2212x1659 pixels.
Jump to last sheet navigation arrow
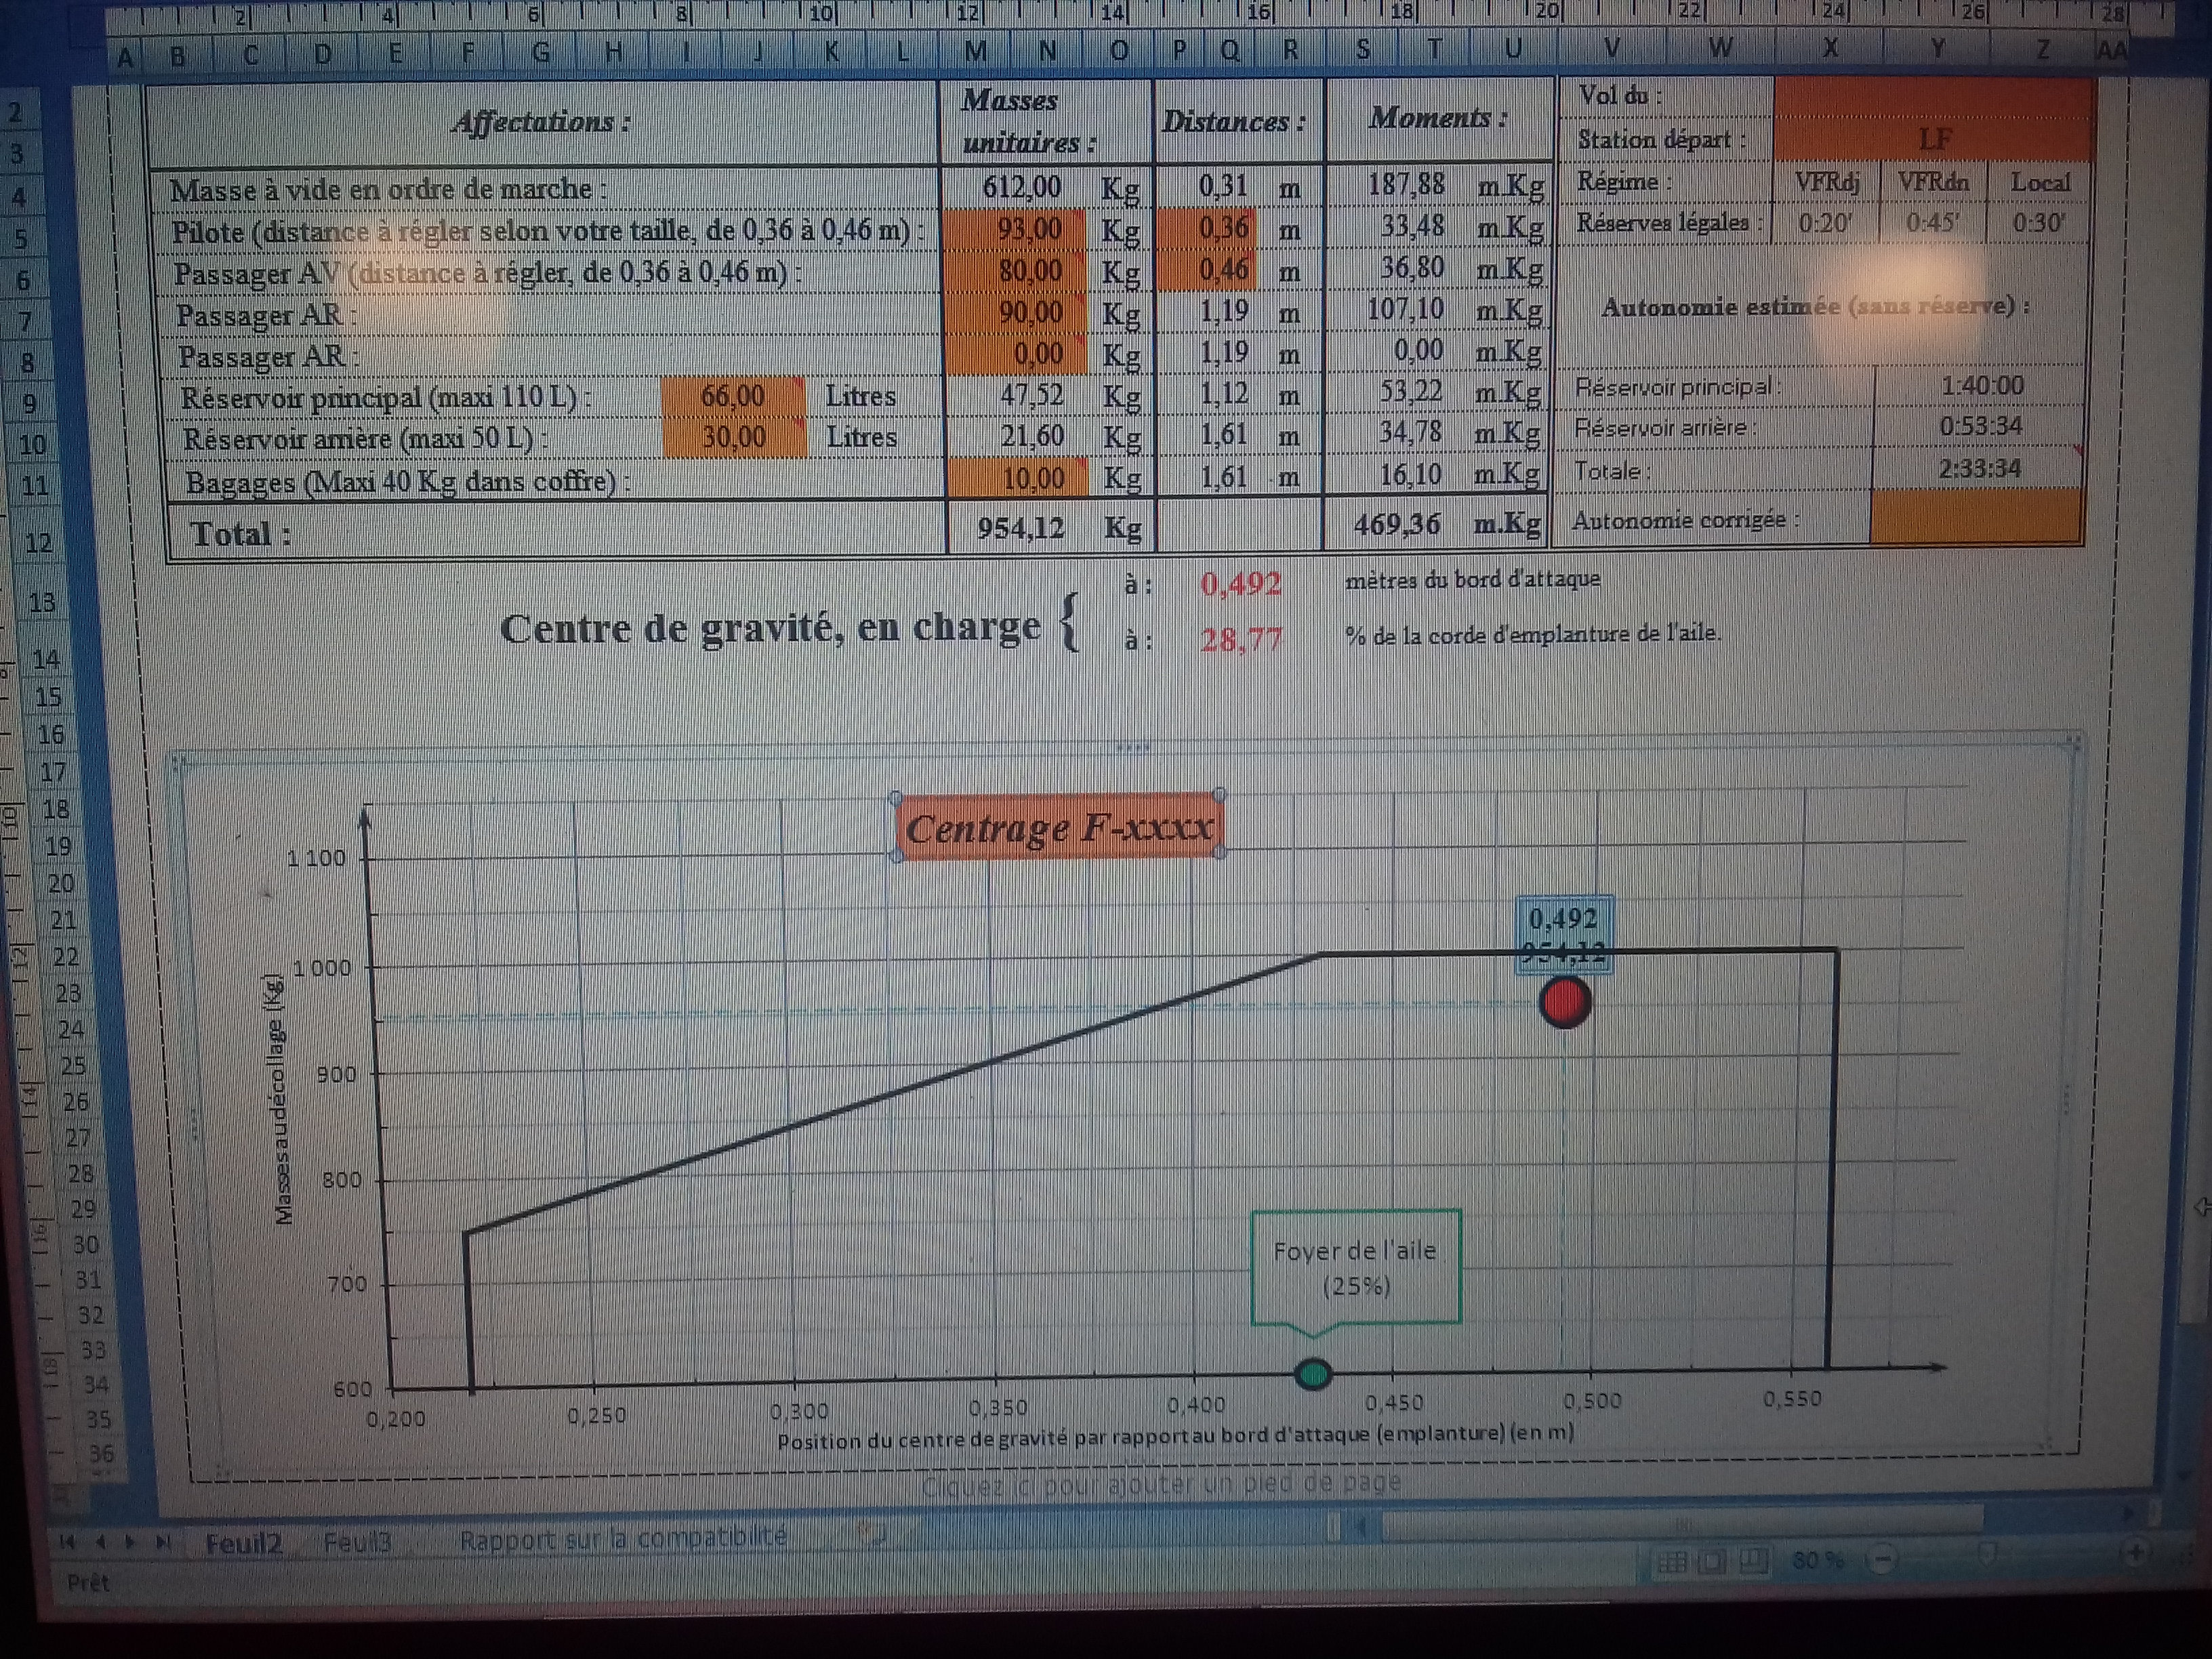pyautogui.click(x=164, y=1541)
